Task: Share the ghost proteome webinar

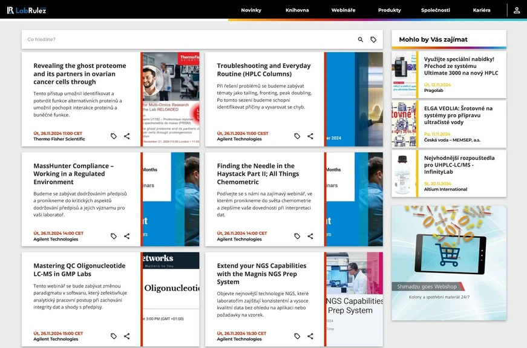Action: tap(126, 136)
